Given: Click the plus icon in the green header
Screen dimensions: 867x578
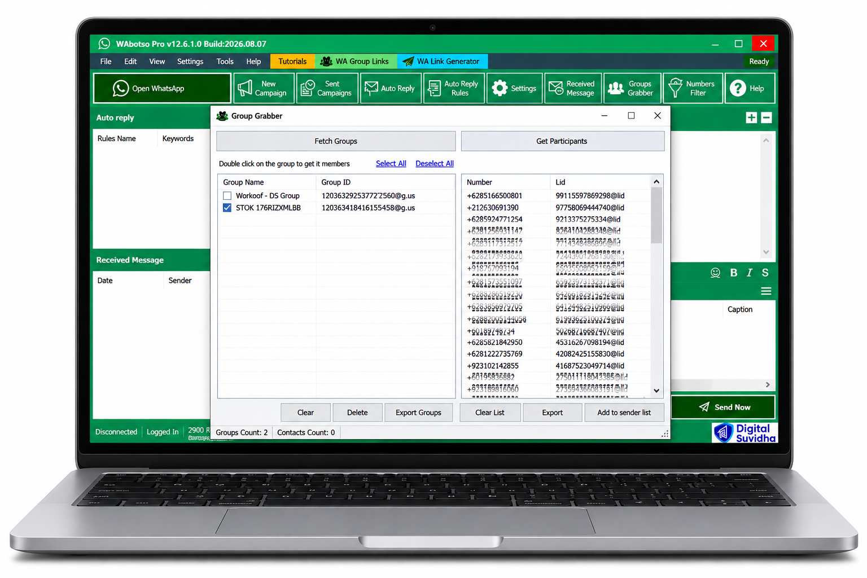Looking at the screenshot, I should (751, 117).
